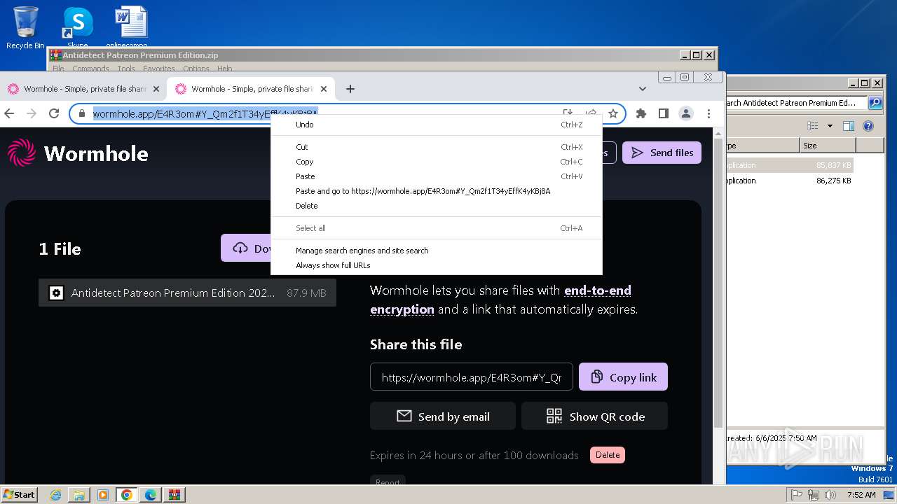897x504 pixels.
Task: Expand the Chrome tab search chevron
Action: pyautogui.click(x=643, y=89)
